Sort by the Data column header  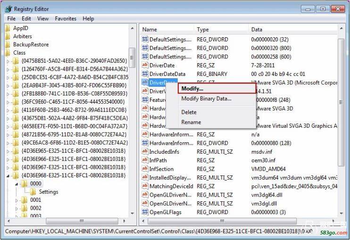293,29
